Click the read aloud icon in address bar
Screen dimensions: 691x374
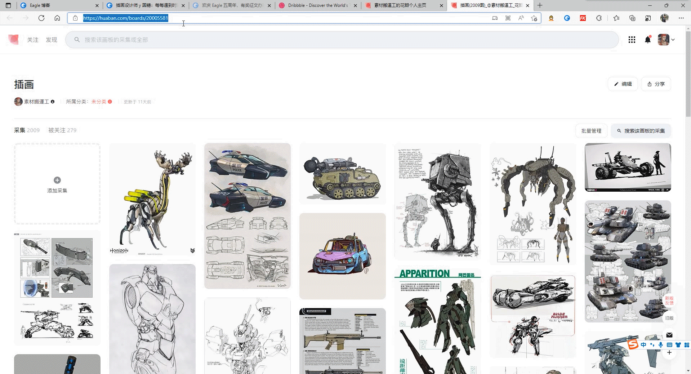[521, 18]
